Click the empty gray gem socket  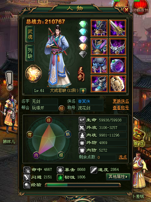pyautogui.click(x=83, y=54)
